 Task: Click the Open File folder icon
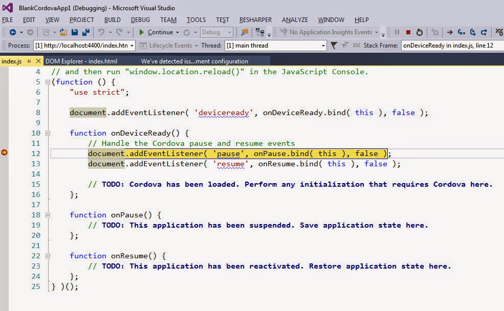(63, 32)
